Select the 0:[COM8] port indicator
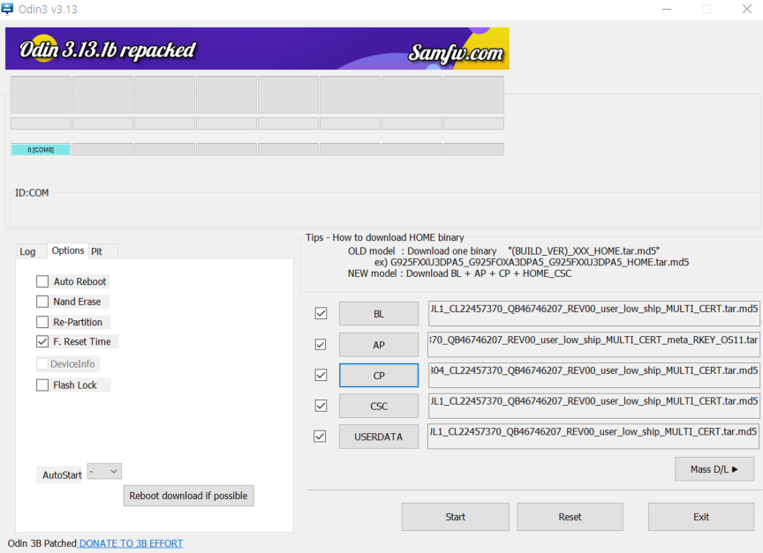 click(x=41, y=150)
